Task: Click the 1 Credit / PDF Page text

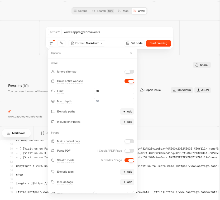Action: (x=109, y=151)
